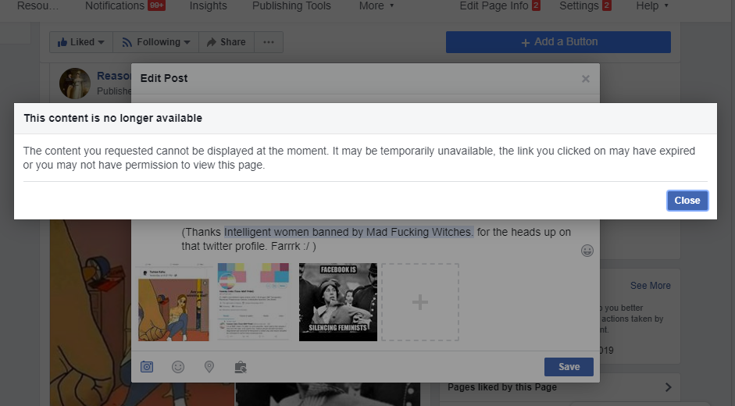Expand the Following dropdown
735x406 pixels.
156,42
